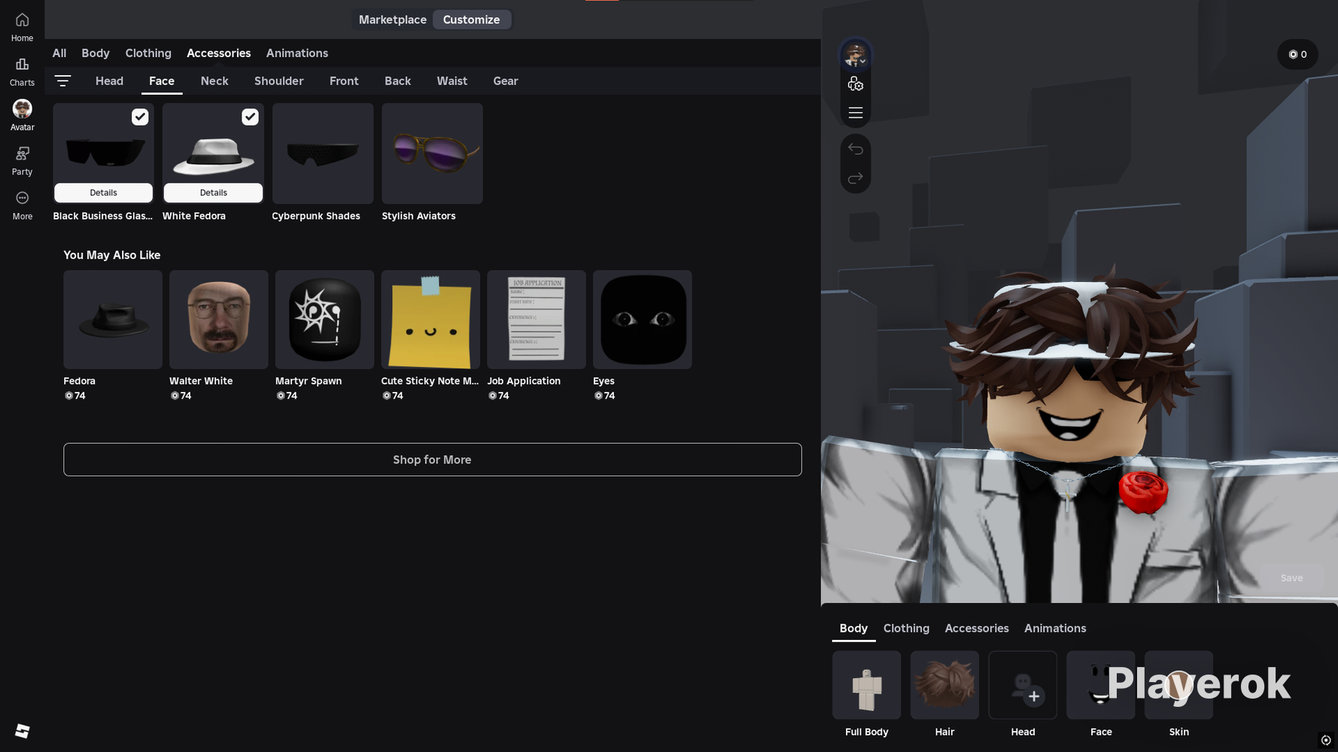Open the Accessories category in the top bar
The image size is (1338, 752).
click(x=219, y=53)
